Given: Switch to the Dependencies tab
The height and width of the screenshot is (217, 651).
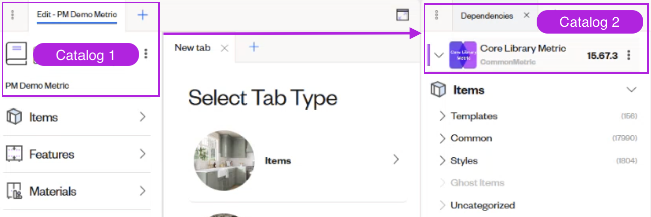Looking at the screenshot, I should [487, 16].
